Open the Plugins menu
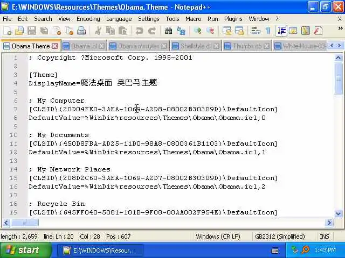 click(233, 19)
